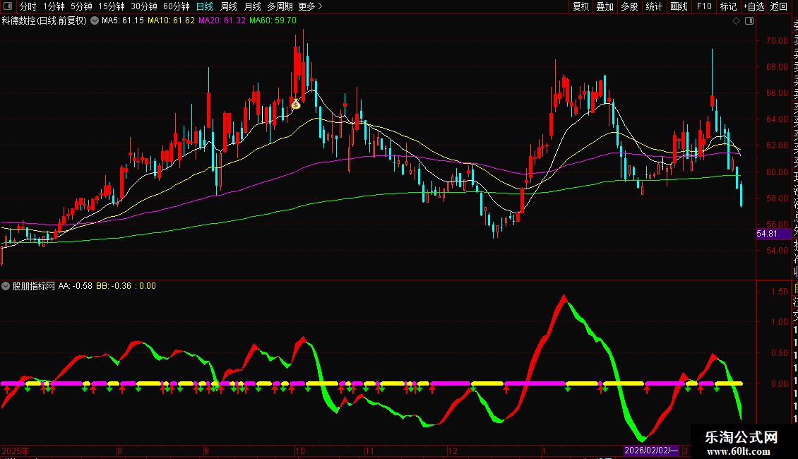The height and width of the screenshot is (459, 798).
Task: Open the 多周期 multi-period view
Action: [x=280, y=6]
